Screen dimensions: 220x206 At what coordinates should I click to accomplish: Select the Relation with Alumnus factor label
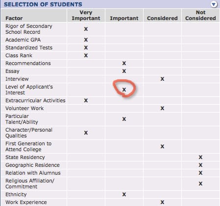[x=33, y=173]
